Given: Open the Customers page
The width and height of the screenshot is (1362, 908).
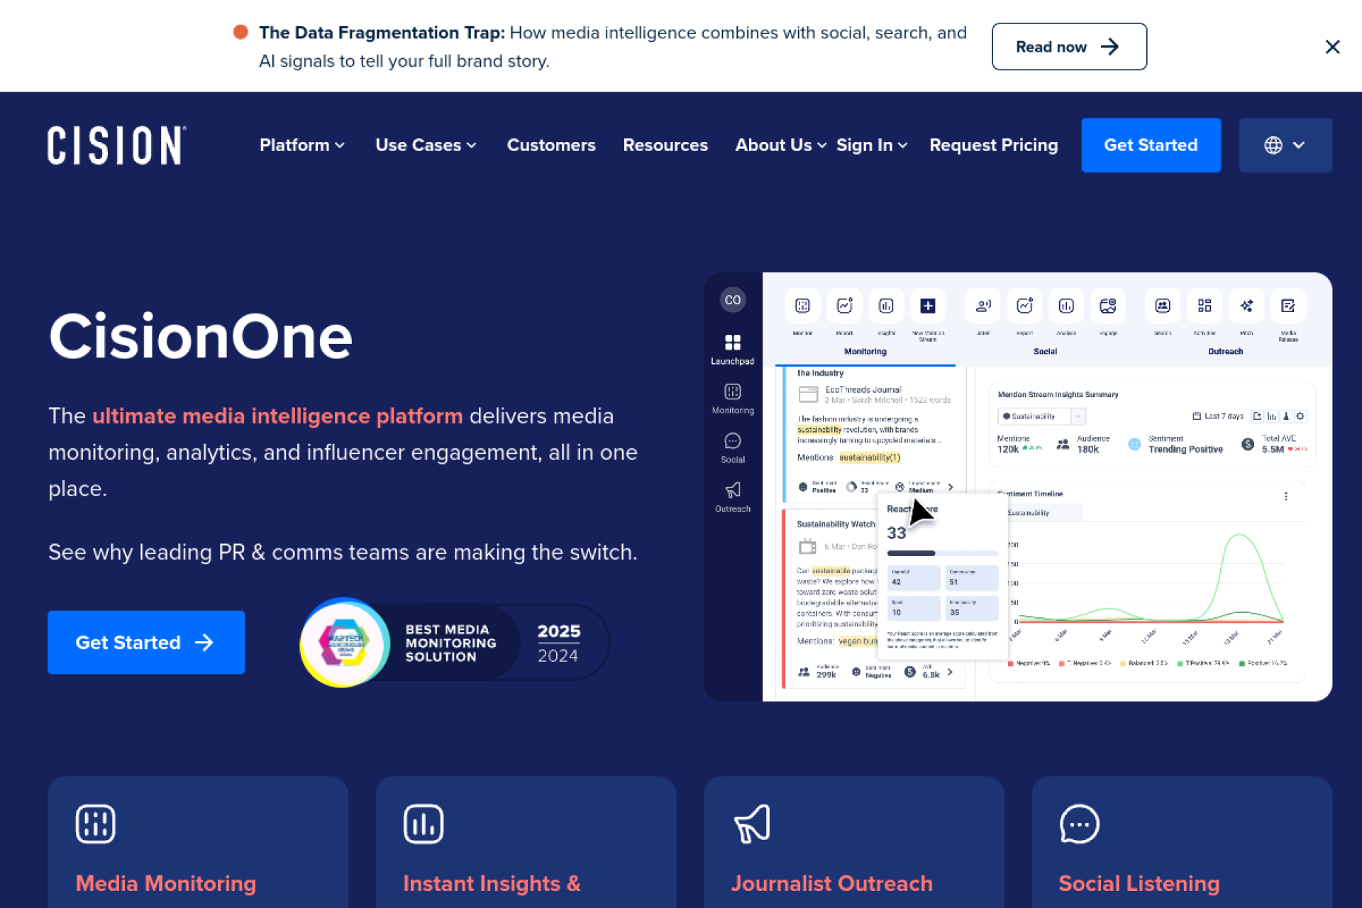Looking at the screenshot, I should [x=551, y=145].
